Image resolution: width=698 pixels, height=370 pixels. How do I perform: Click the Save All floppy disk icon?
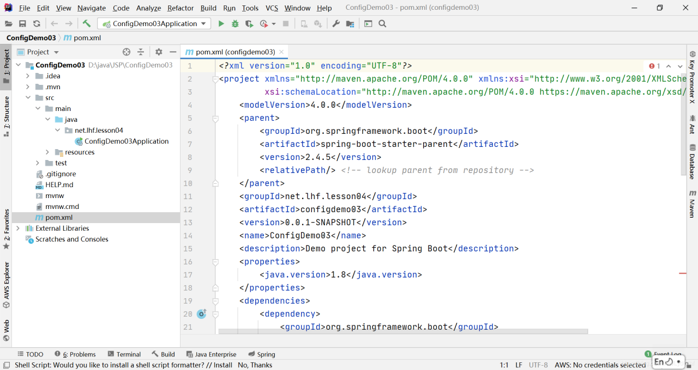(x=22, y=23)
